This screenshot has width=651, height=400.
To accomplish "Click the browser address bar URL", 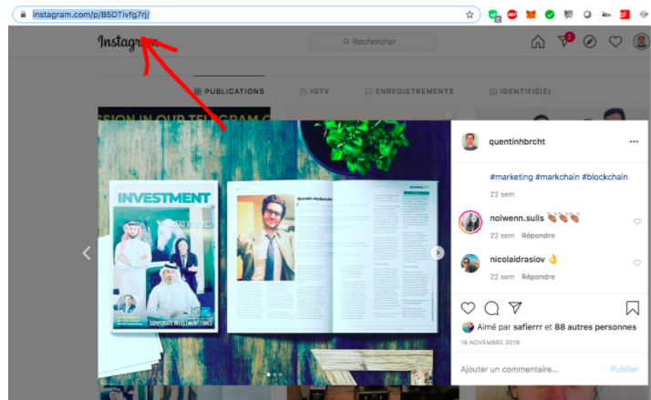I will pyautogui.click(x=91, y=15).
